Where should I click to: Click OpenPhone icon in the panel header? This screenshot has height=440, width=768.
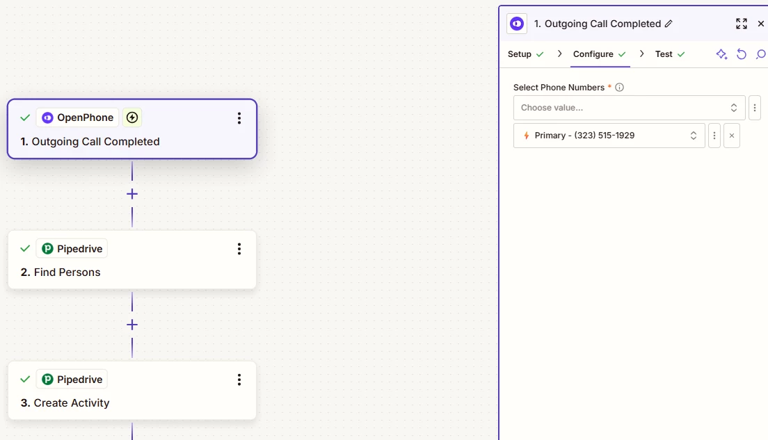(517, 24)
